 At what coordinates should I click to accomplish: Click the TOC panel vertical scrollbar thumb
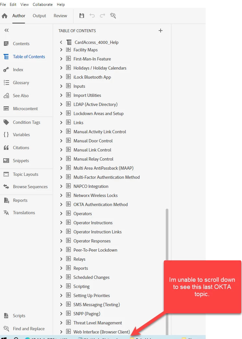[167, 272]
